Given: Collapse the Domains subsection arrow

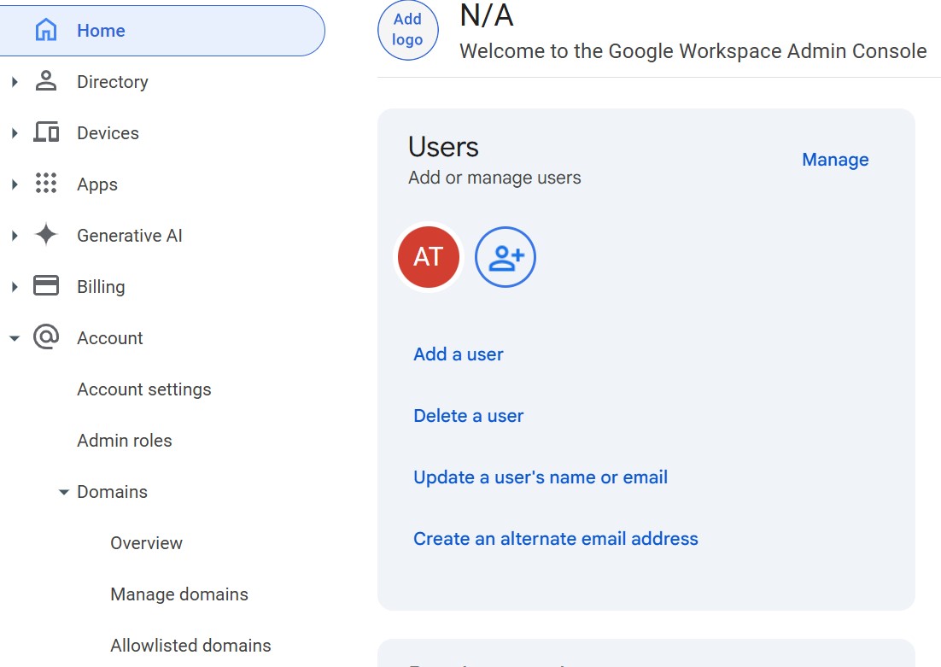Looking at the screenshot, I should pos(63,492).
